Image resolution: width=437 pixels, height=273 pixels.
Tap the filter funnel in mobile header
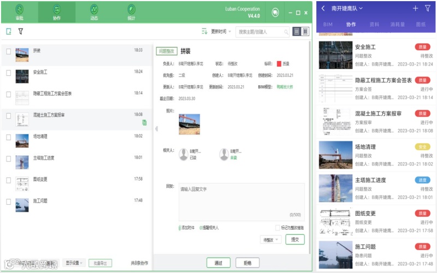pos(428,8)
